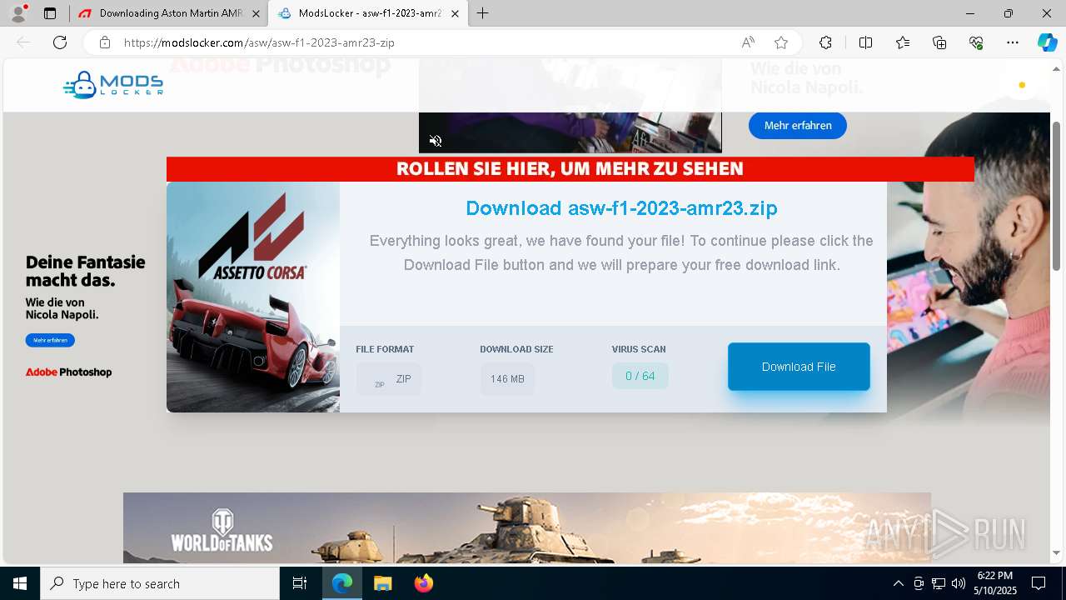Click the Download asw-f1-2023-amr23.zip heading

point(621,208)
